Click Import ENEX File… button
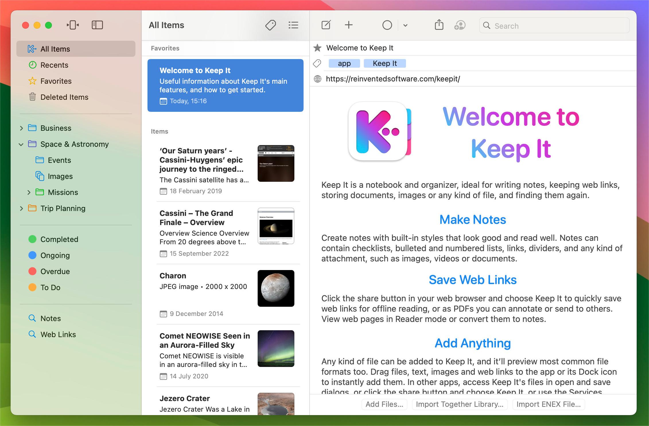 tap(549, 404)
